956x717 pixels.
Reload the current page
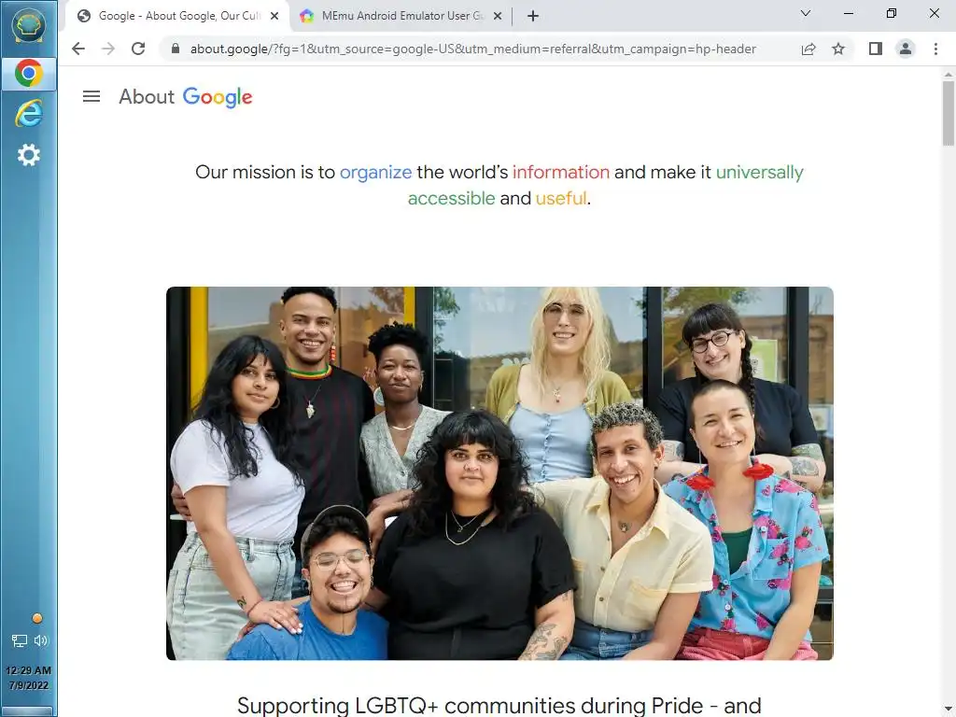(x=138, y=49)
